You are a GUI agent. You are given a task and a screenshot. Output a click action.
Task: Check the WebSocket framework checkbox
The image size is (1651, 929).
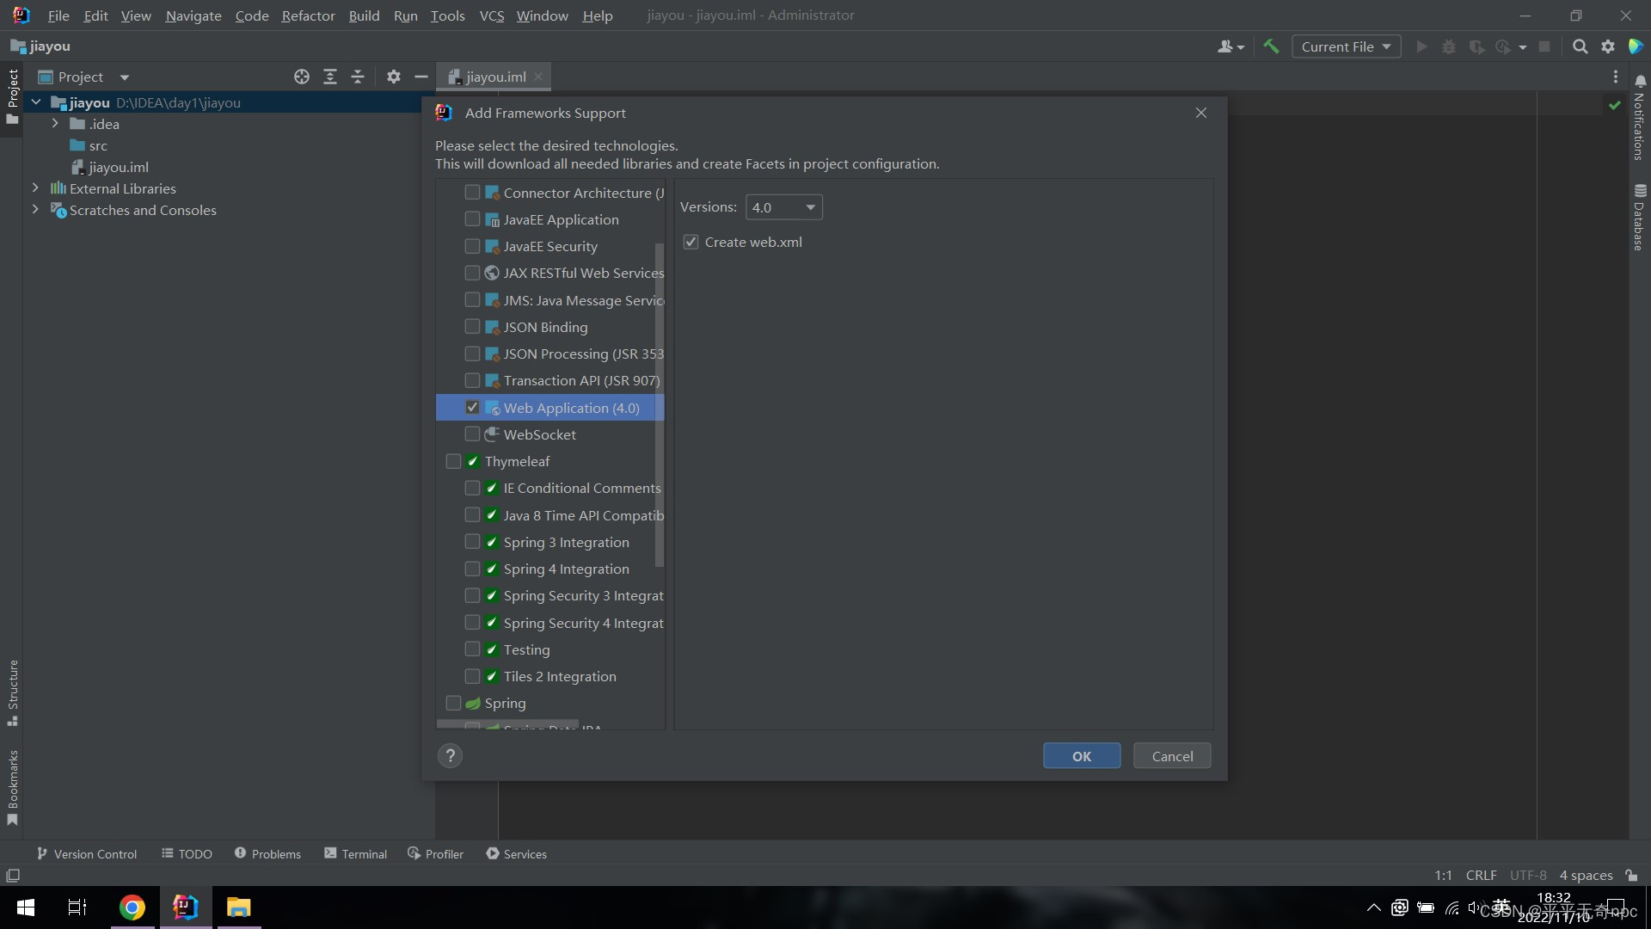point(472,434)
